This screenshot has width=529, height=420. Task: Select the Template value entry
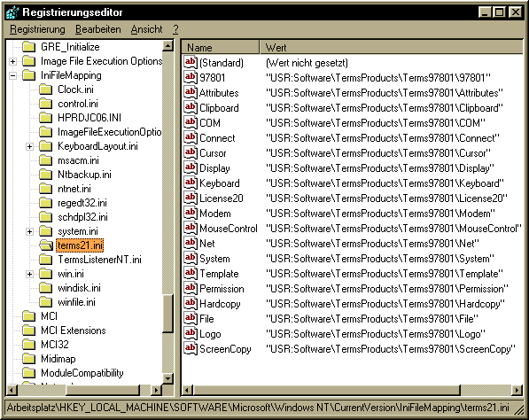click(219, 273)
